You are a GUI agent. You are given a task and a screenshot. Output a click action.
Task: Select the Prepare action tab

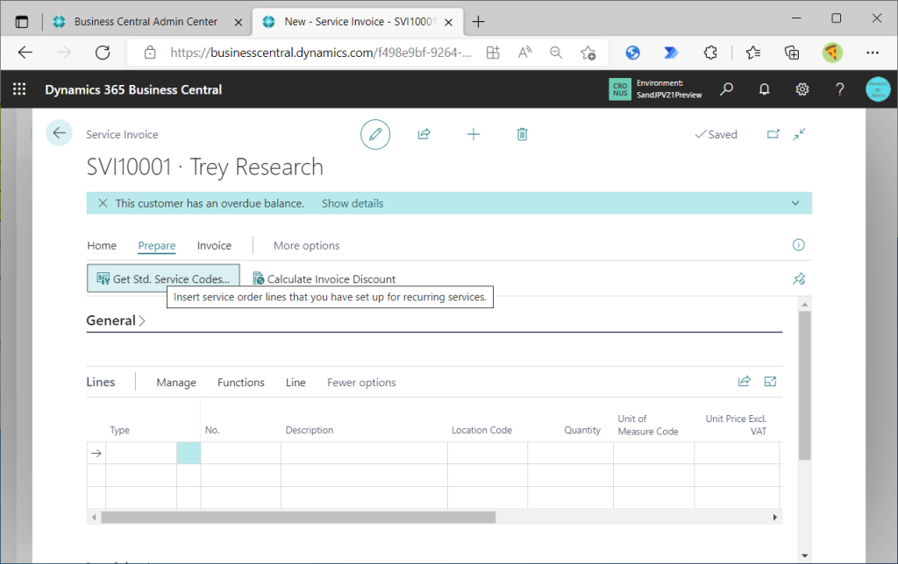pos(156,245)
